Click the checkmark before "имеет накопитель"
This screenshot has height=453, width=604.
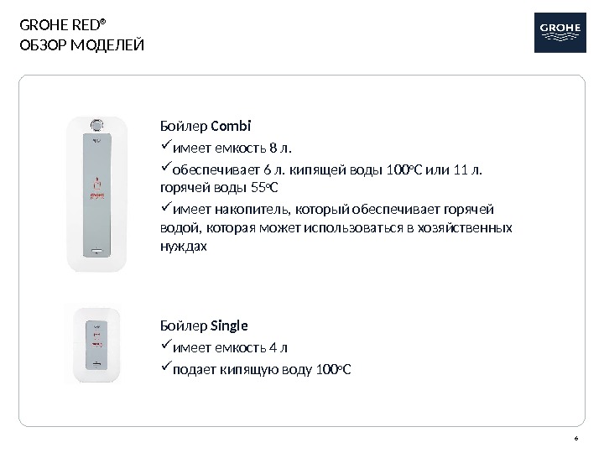(x=164, y=209)
